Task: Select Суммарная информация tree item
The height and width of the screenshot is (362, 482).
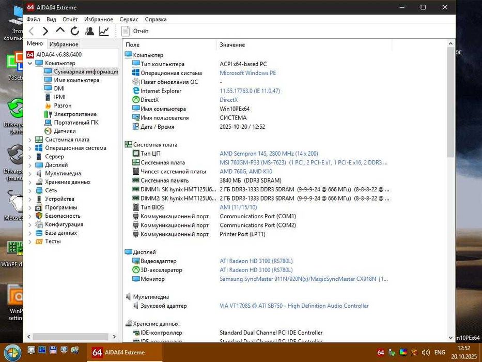Action: [86, 72]
